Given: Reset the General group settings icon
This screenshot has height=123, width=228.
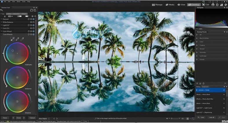Looking at the screenshot, I should tap(29, 19).
